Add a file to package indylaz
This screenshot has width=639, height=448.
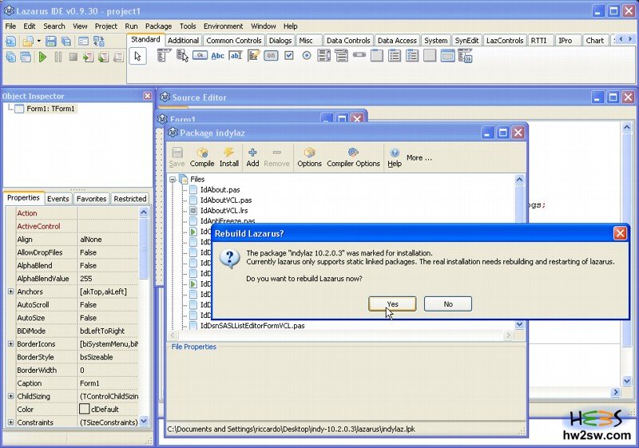coord(252,157)
